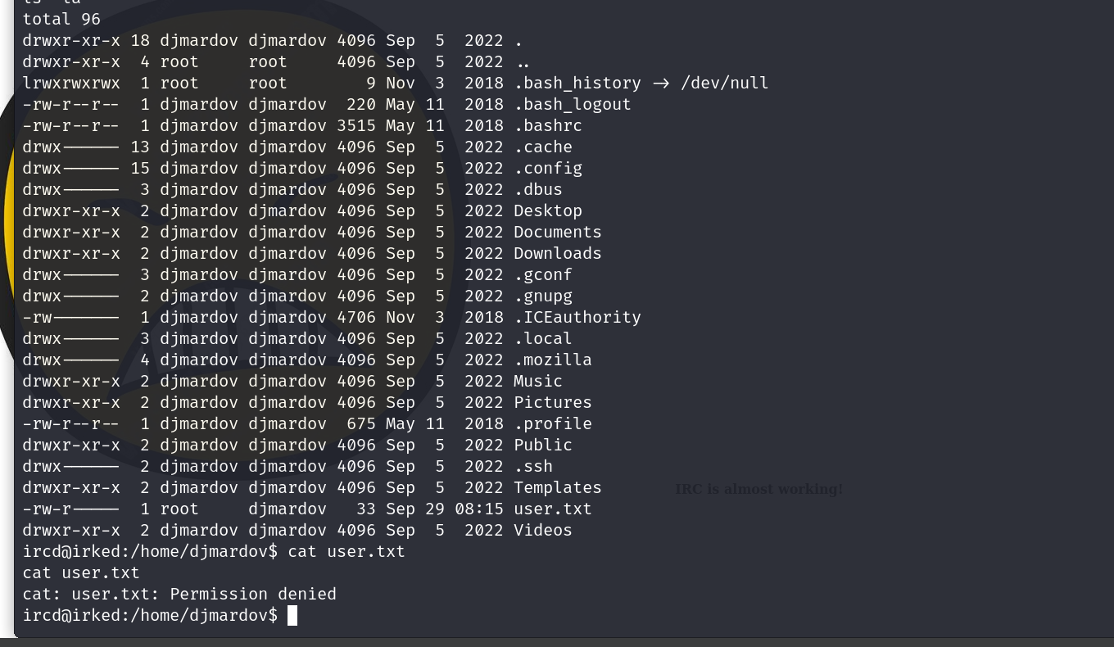Click the "IRC is almost working!" background text
Image resolution: width=1114 pixels, height=647 pixels.
point(759,489)
